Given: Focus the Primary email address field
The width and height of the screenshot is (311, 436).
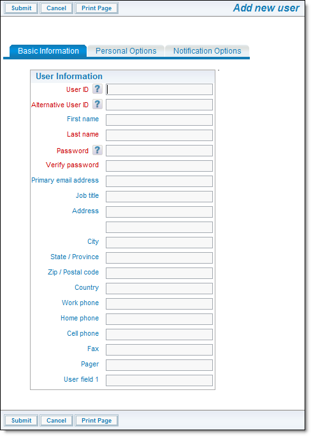Looking at the screenshot, I should point(159,181).
